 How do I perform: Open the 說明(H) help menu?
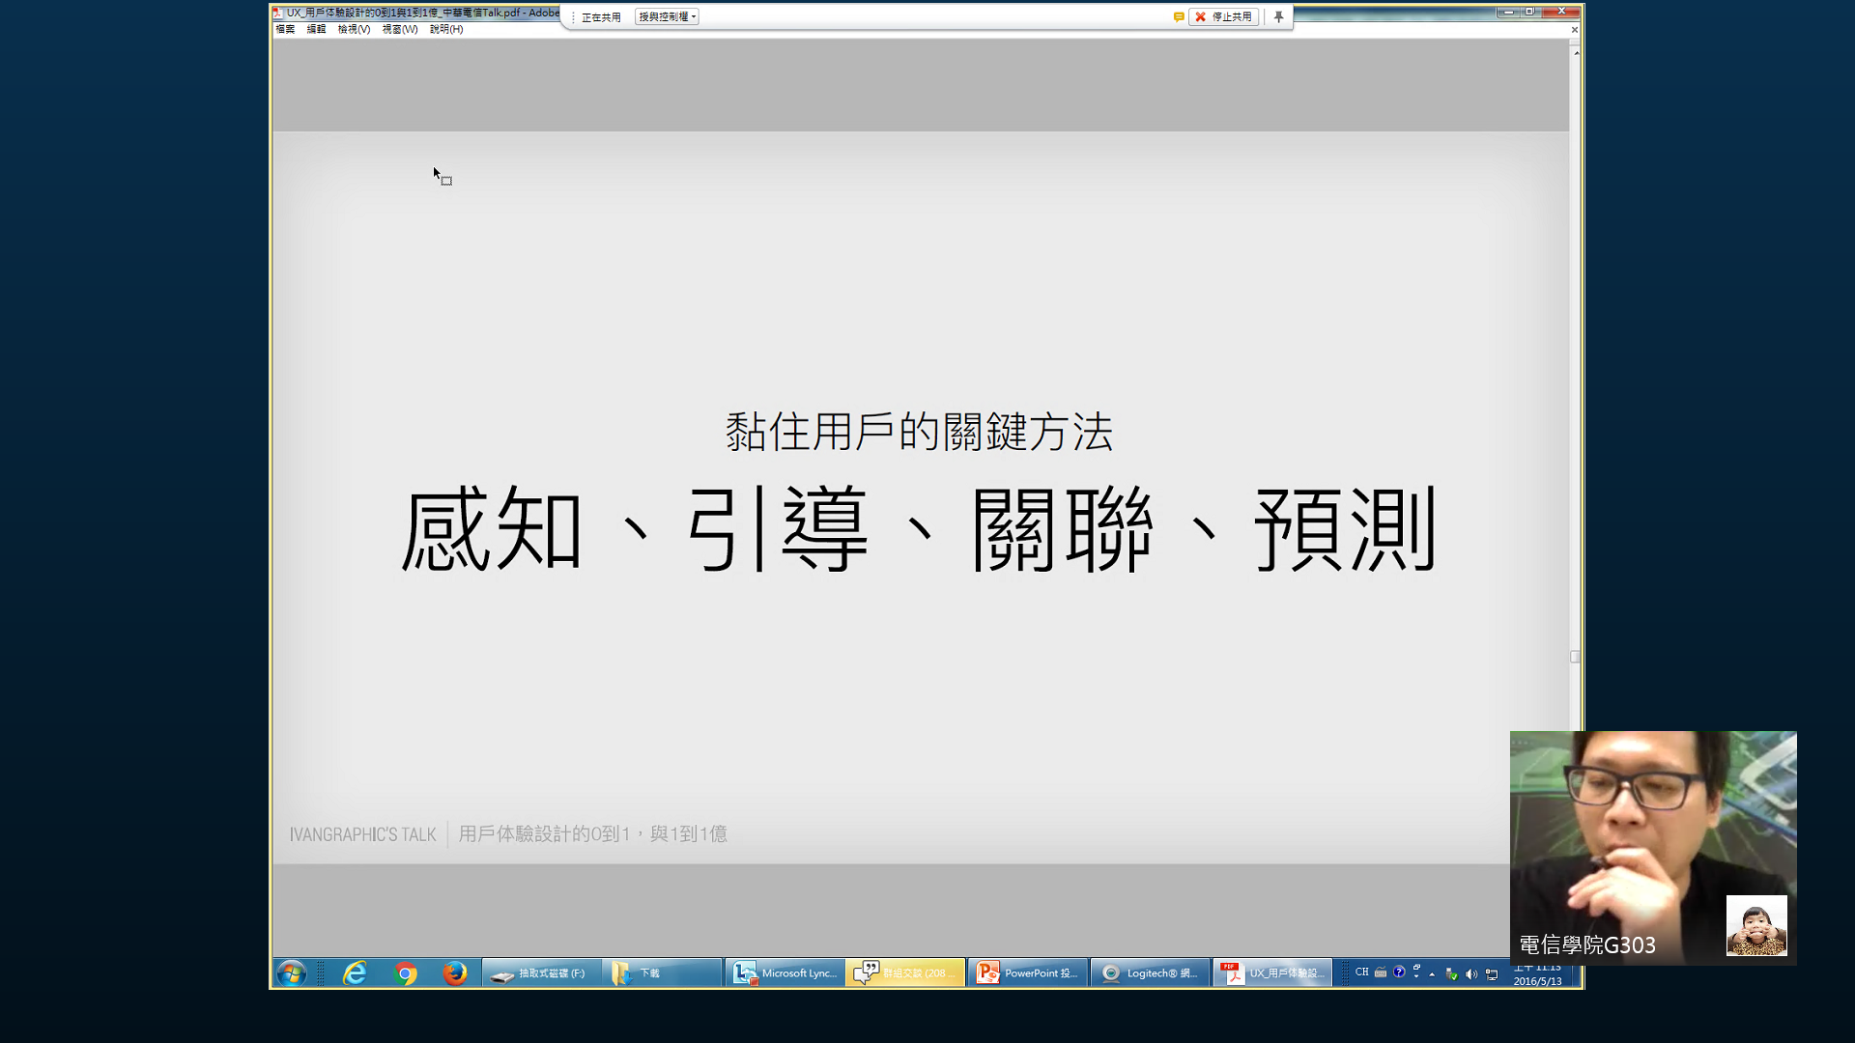click(445, 29)
